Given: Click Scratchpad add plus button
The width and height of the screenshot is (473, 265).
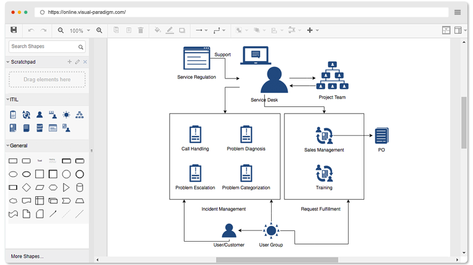Looking at the screenshot, I should (x=70, y=62).
